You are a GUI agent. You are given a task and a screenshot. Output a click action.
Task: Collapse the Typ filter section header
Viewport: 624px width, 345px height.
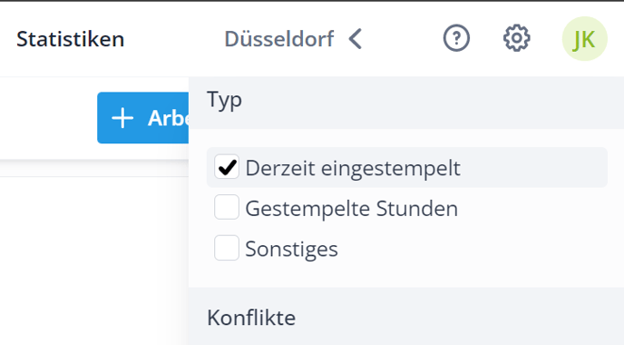pos(406,103)
